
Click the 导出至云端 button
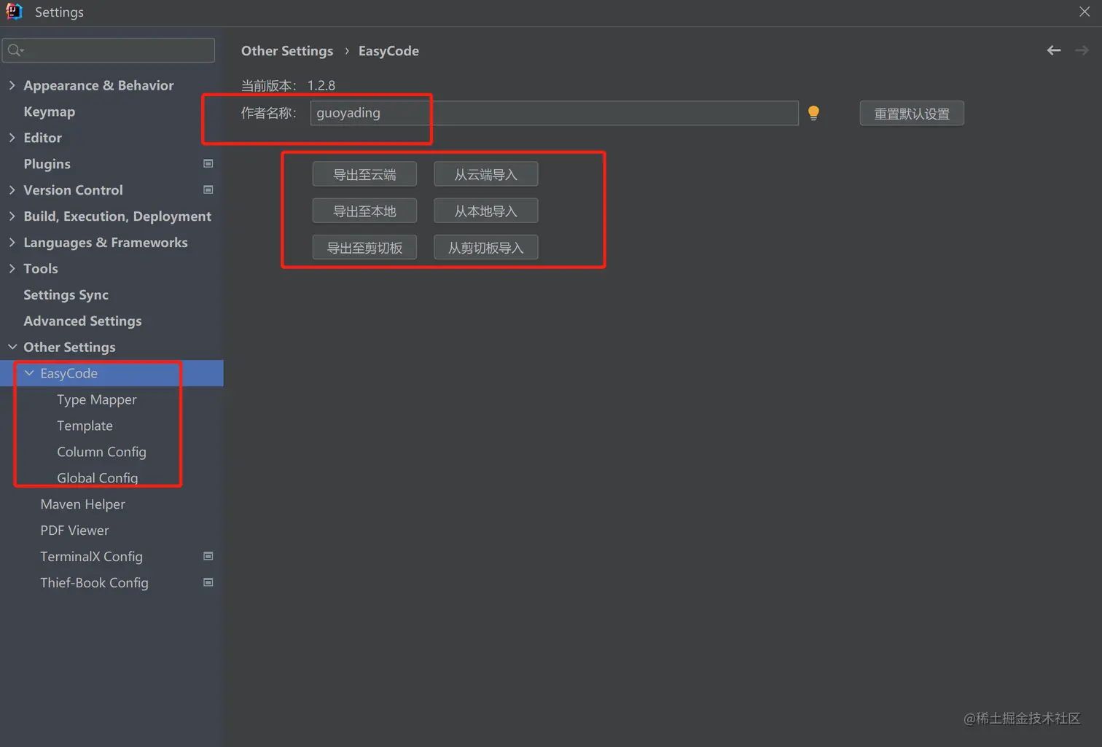(x=364, y=174)
